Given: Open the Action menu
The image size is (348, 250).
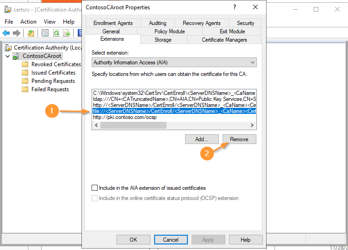Looking at the screenshot, I should click(x=28, y=22).
